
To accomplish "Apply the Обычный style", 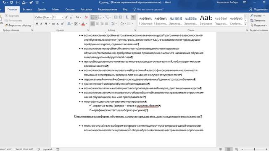I will (145, 21).
